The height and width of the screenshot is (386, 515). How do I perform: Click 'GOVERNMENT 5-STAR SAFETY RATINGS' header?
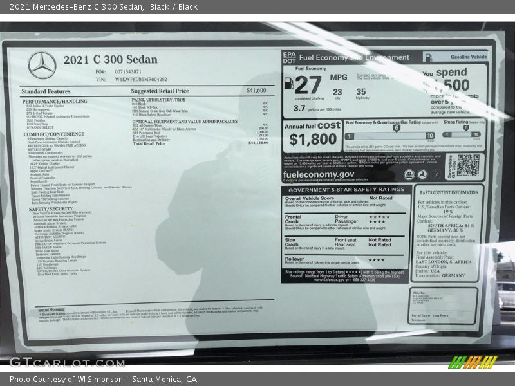346,190
